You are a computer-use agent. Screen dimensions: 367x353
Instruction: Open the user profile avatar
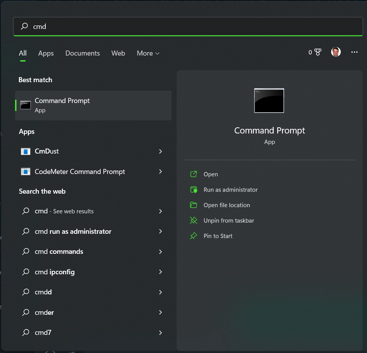tap(336, 52)
